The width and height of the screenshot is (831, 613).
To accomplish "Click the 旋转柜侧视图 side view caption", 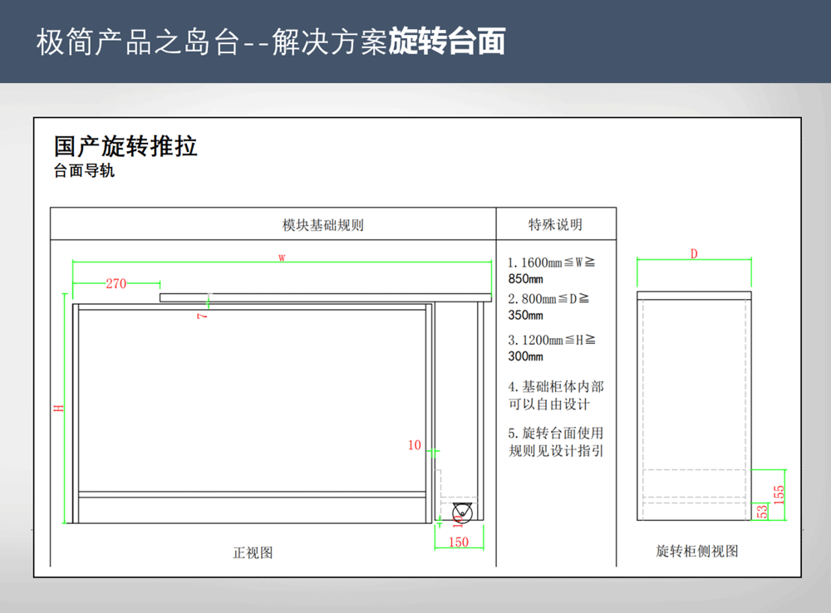I will (696, 551).
